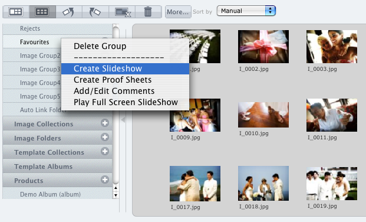Expand the Image Folders section
The height and width of the screenshot is (222, 366).
pos(57,138)
